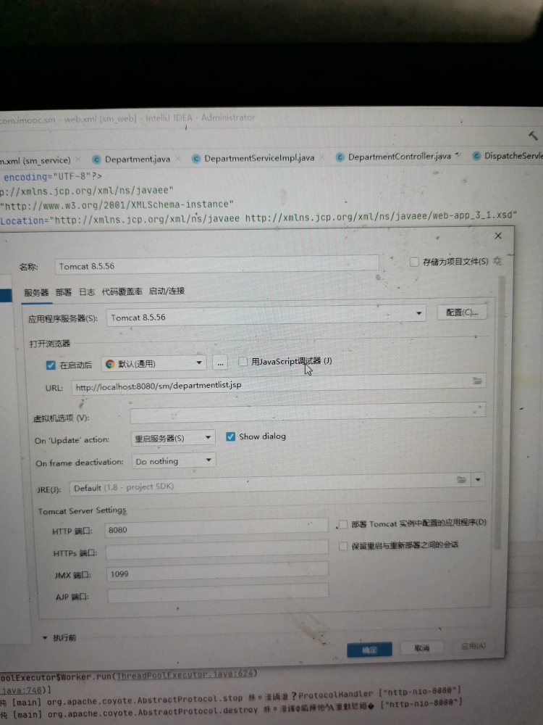The height and width of the screenshot is (725, 543).
Task: Click the 虚拟机选项 input field
Action: [x=308, y=412]
